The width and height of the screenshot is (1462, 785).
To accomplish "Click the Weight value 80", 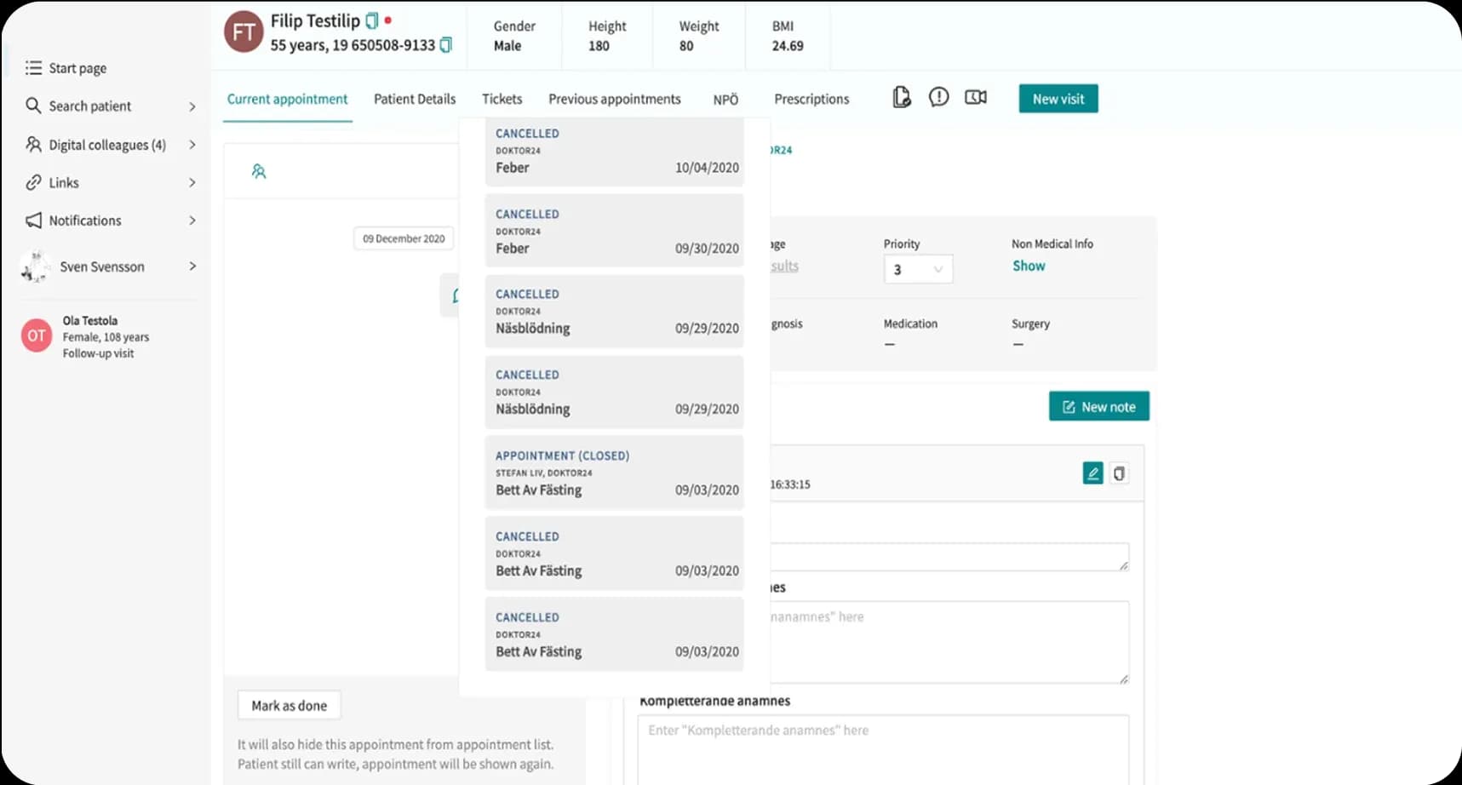I will click(x=686, y=46).
